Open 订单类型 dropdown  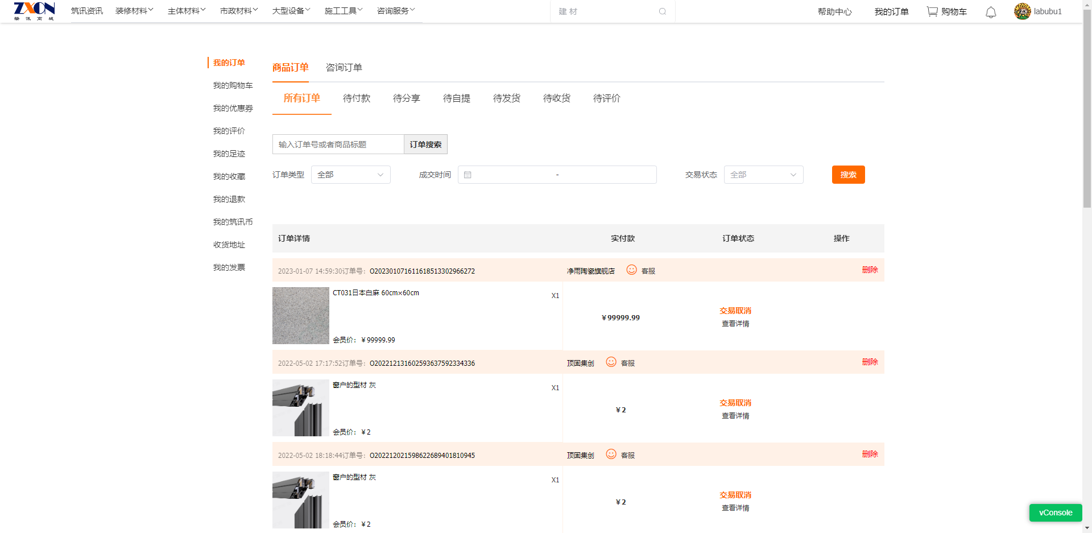pos(351,175)
